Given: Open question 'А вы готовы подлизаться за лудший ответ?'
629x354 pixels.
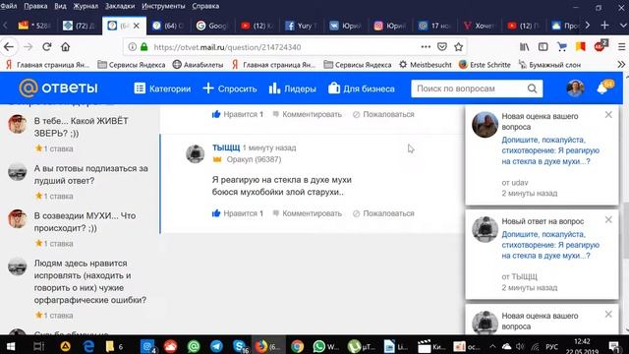Looking at the screenshot, I should pyautogui.click(x=91, y=174).
